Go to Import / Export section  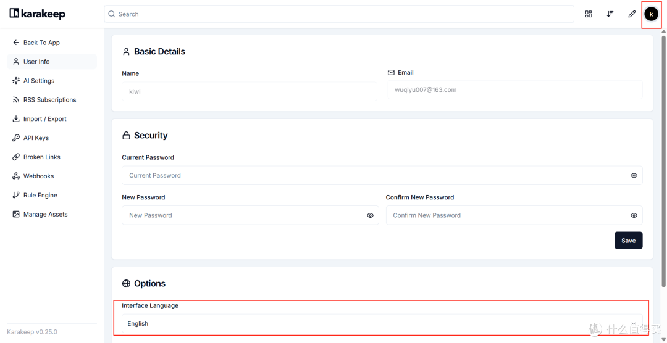(x=44, y=119)
